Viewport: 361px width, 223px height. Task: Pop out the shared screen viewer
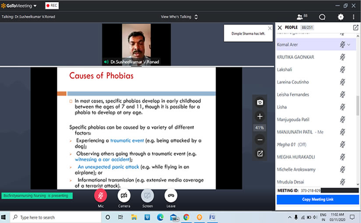(260, 153)
